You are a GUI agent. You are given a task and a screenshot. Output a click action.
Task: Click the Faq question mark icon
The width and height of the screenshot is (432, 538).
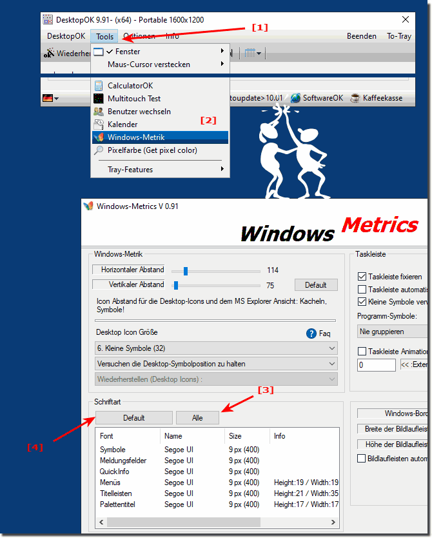pos(311,334)
